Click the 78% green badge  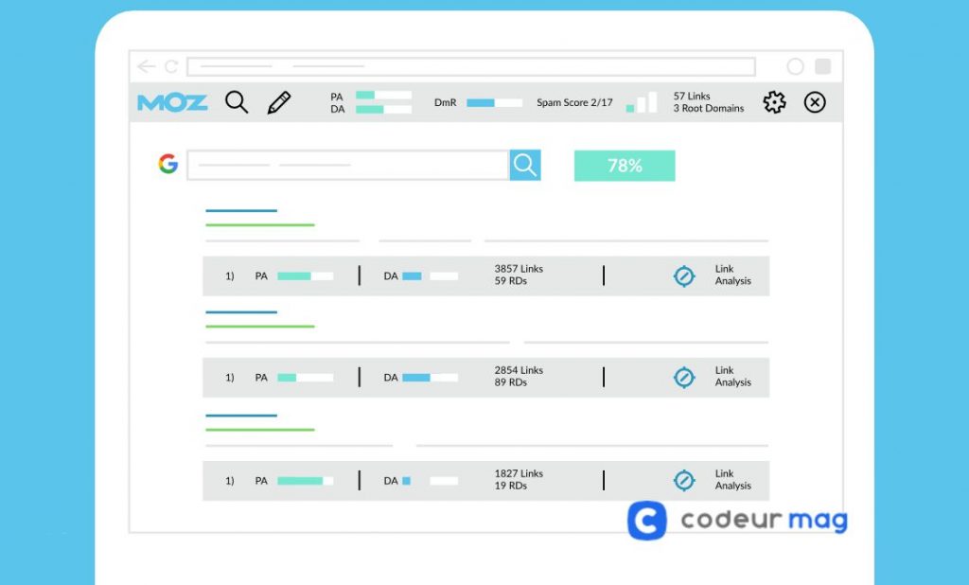click(625, 166)
